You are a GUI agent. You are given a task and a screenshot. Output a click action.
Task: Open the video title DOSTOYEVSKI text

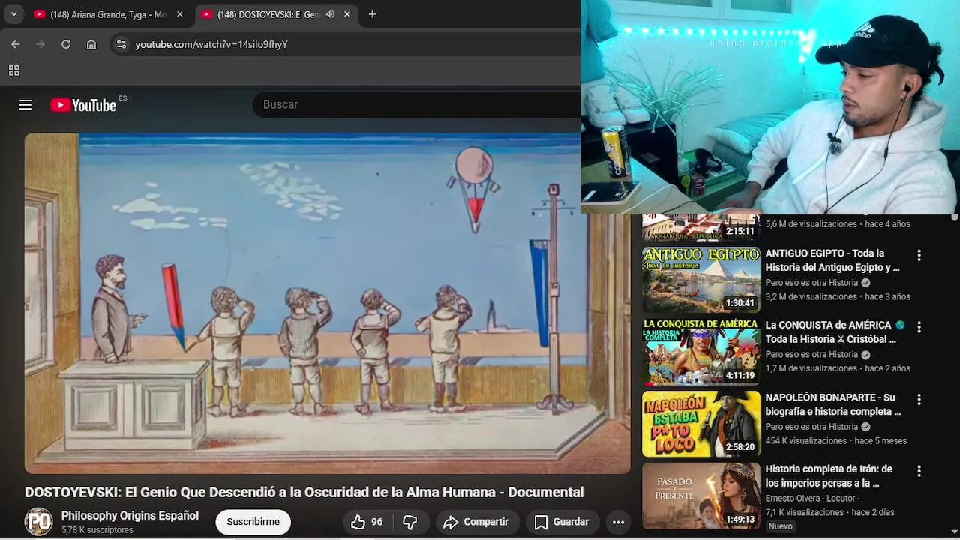coord(304,492)
